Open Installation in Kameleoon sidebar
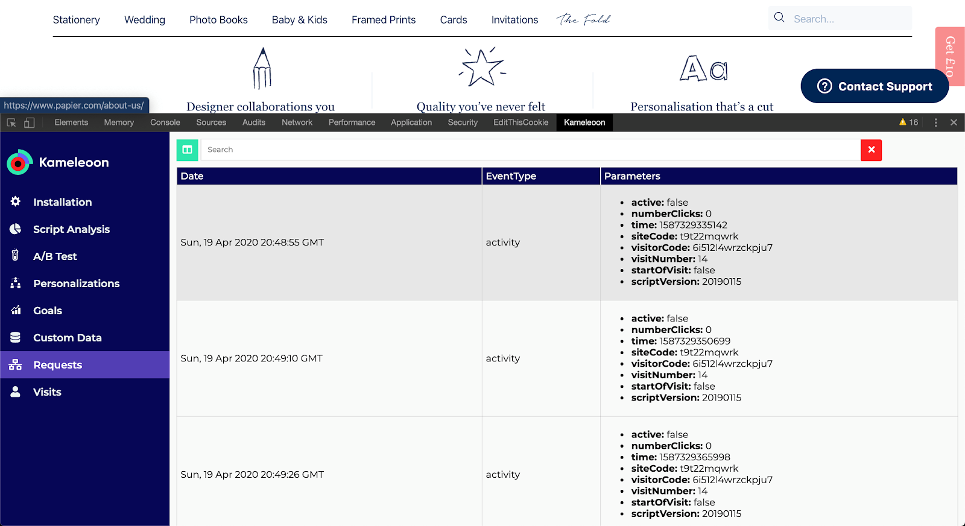965x526 pixels. [84, 201]
